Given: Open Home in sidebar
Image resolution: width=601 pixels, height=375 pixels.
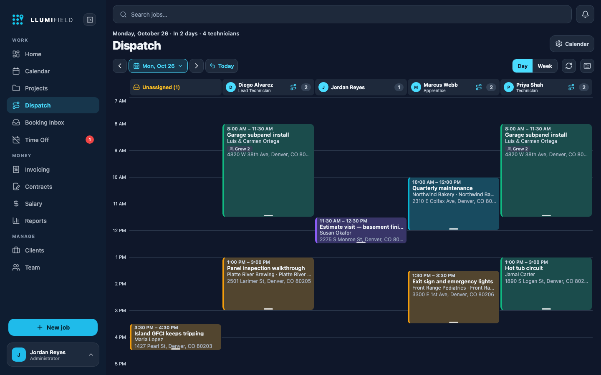Looking at the screenshot, I should pyautogui.click(x=53, y=54).
